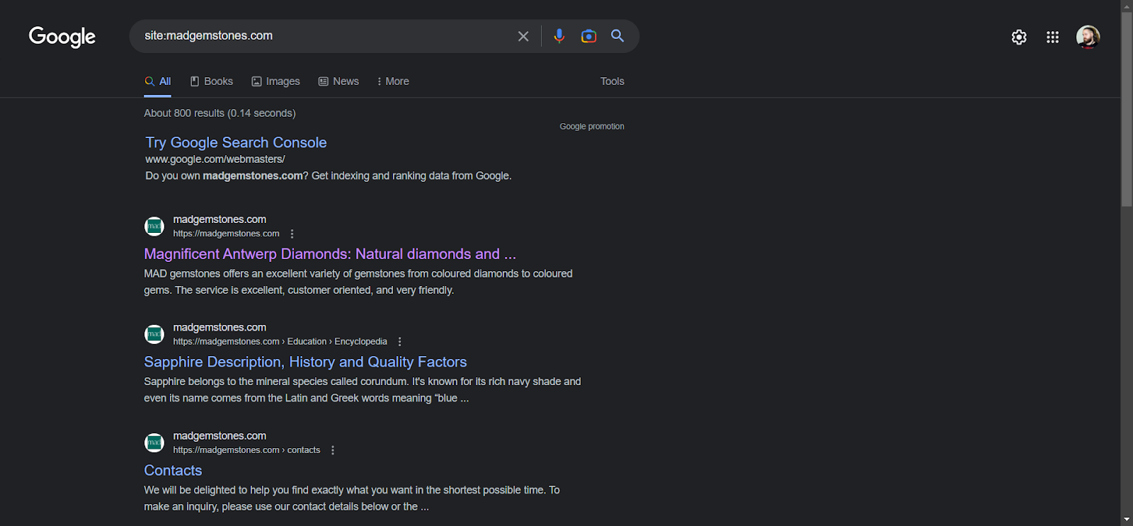
Task: Click https://madgemstones.com › contacts URL text
Action: 246,450
